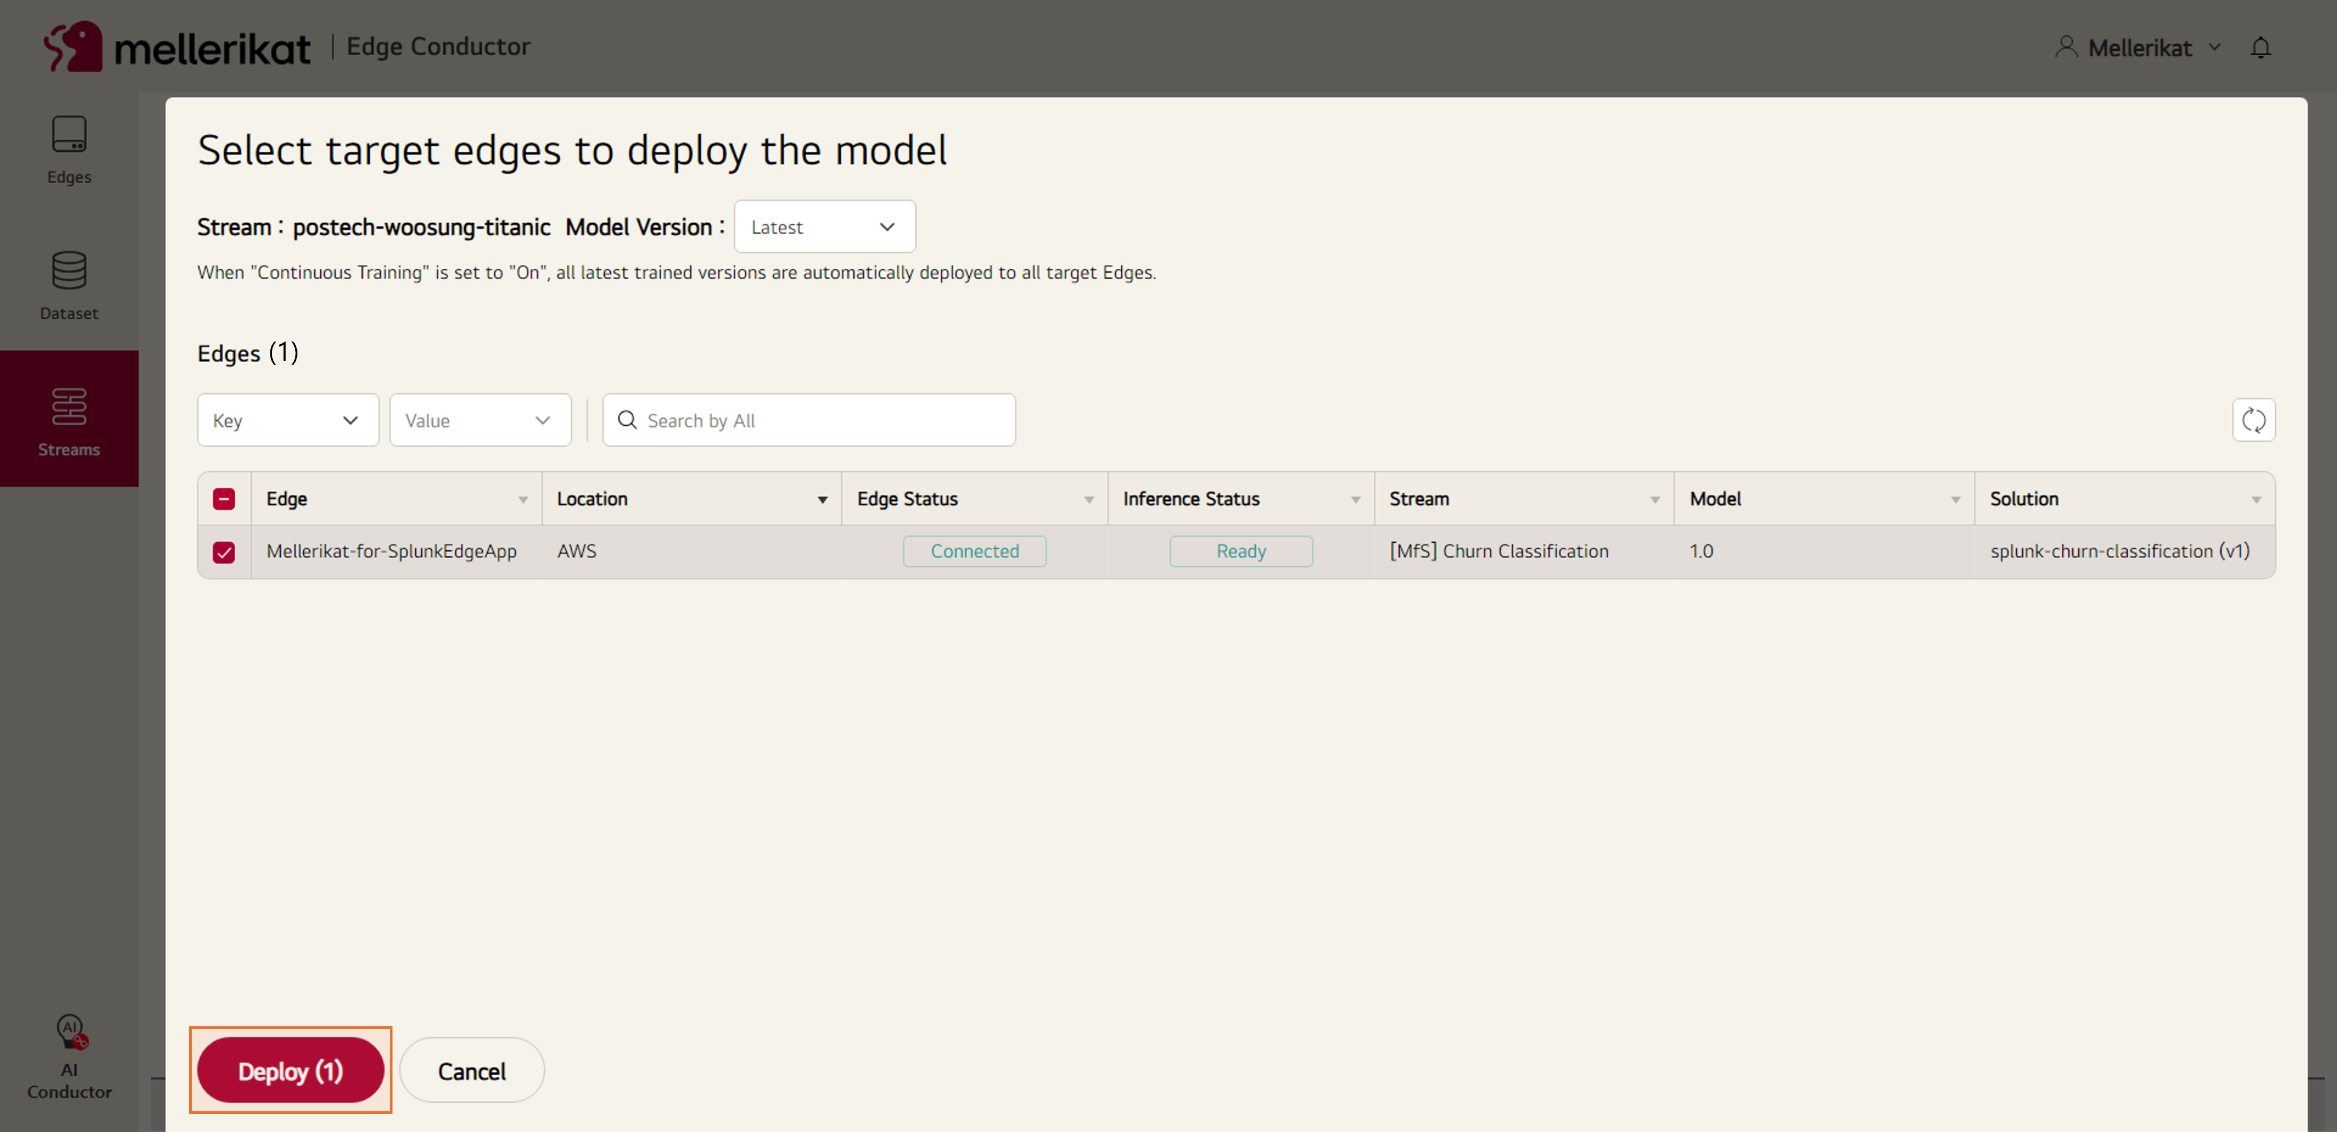The height and width of the screenshot is (1132, 2337).
Task: Open the Model column filter arrow
Action: 1955,500
